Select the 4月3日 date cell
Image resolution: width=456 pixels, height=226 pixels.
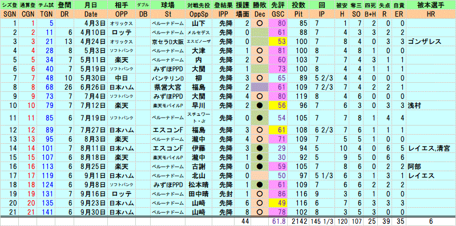point(90,23)
